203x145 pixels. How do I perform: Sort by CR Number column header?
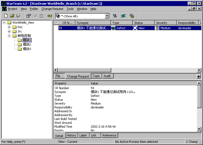click(64, 23)
